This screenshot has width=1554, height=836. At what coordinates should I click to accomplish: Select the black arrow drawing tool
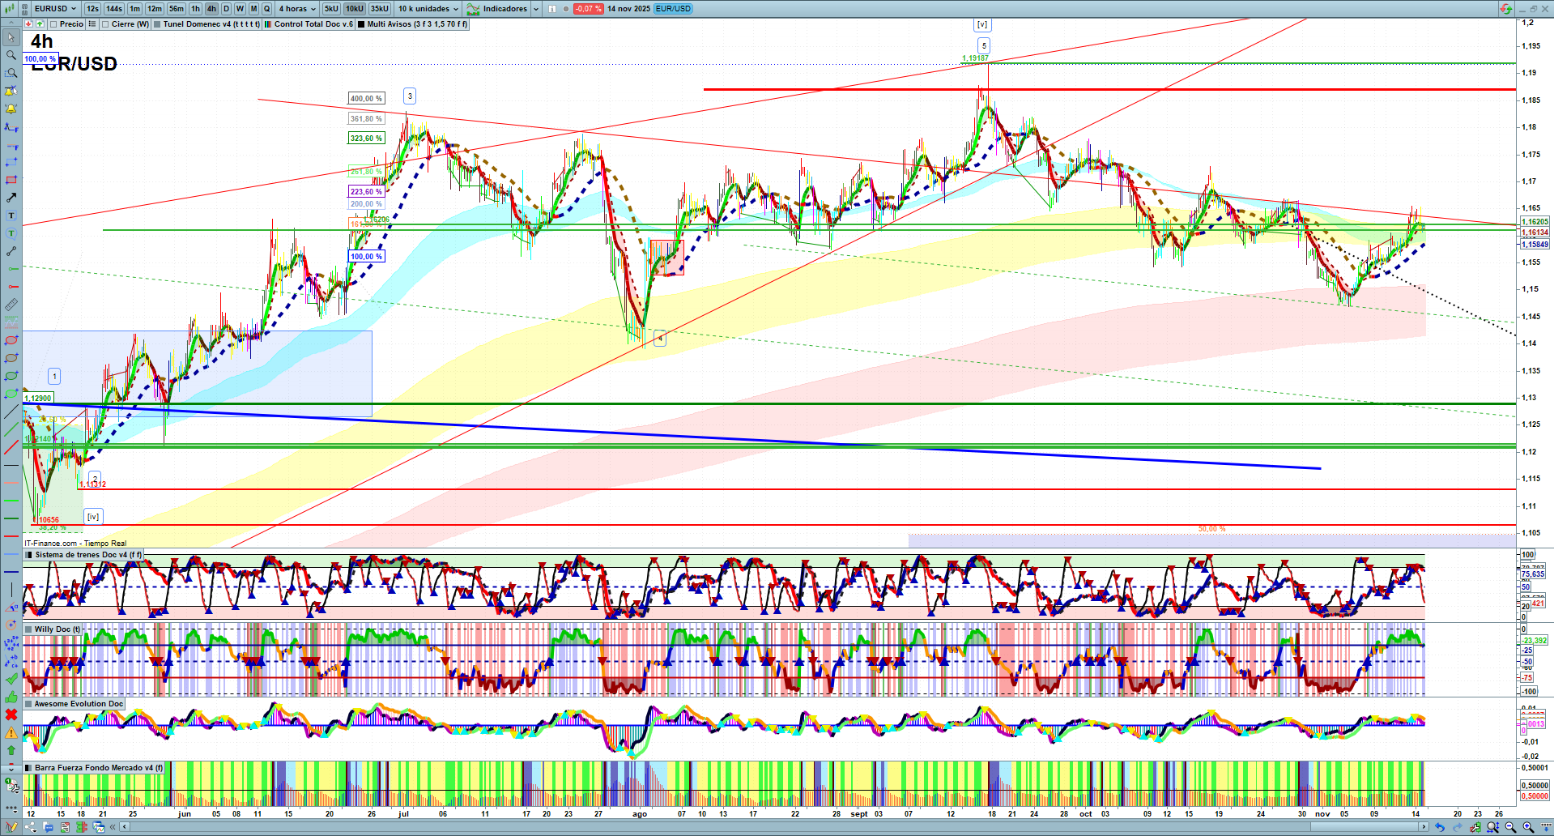click(11, 198)
